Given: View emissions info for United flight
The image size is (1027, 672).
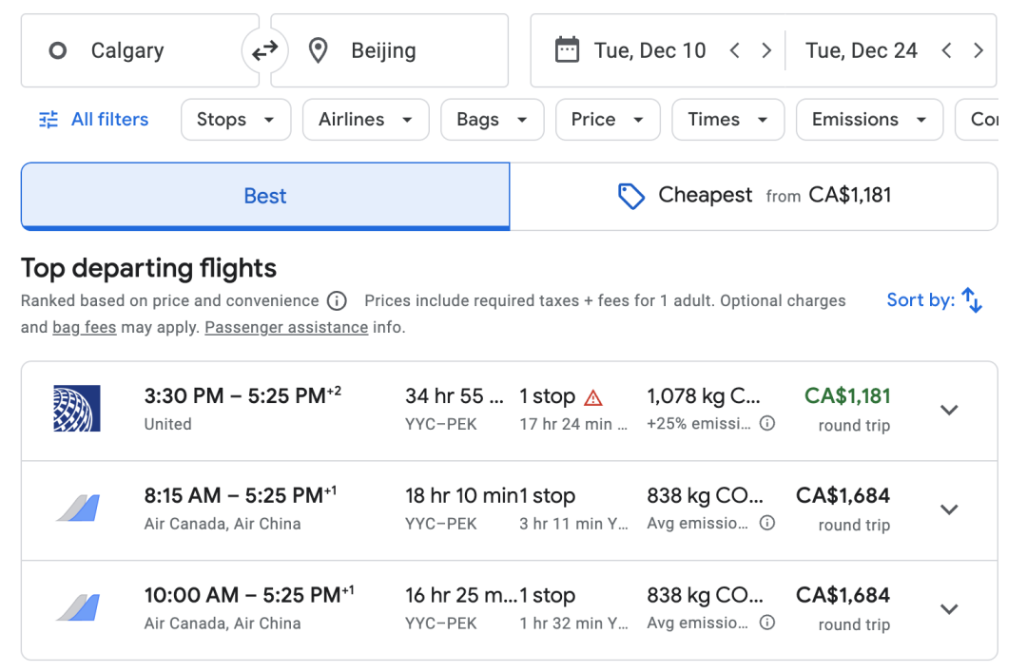Looking at the screenshot, I should pos(767,423).
